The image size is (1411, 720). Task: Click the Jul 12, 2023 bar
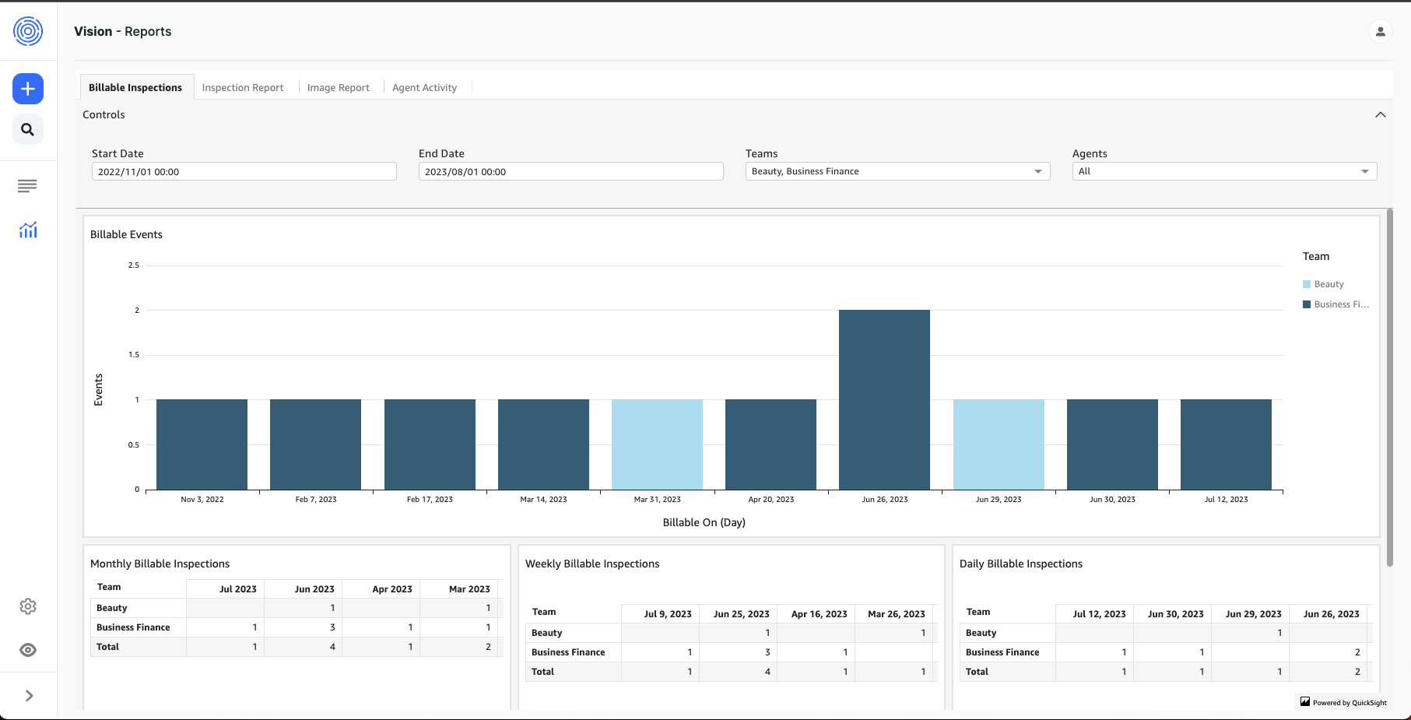pyautogui.click(x=1226, y=444)
